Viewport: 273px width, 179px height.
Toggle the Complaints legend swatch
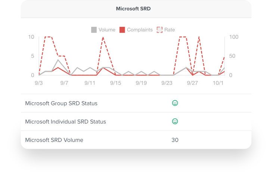[122, 30]
